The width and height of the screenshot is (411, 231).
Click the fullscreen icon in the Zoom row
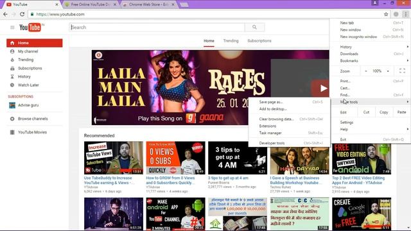tap(402, 71)
